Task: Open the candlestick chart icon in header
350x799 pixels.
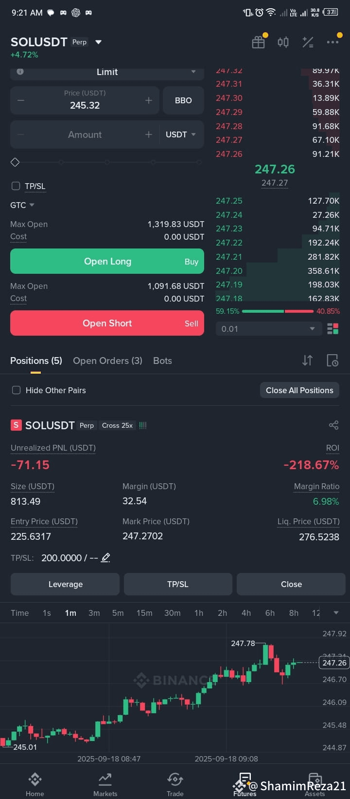Action: point(283,42)
